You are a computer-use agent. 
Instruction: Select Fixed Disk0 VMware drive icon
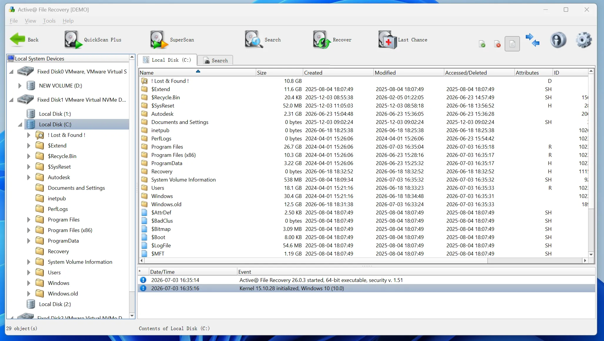[x=26, y=71]
